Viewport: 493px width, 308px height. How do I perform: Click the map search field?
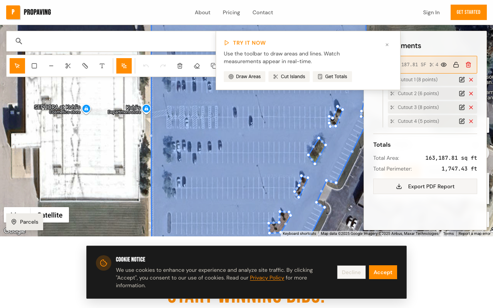click(x=116, y=41)
